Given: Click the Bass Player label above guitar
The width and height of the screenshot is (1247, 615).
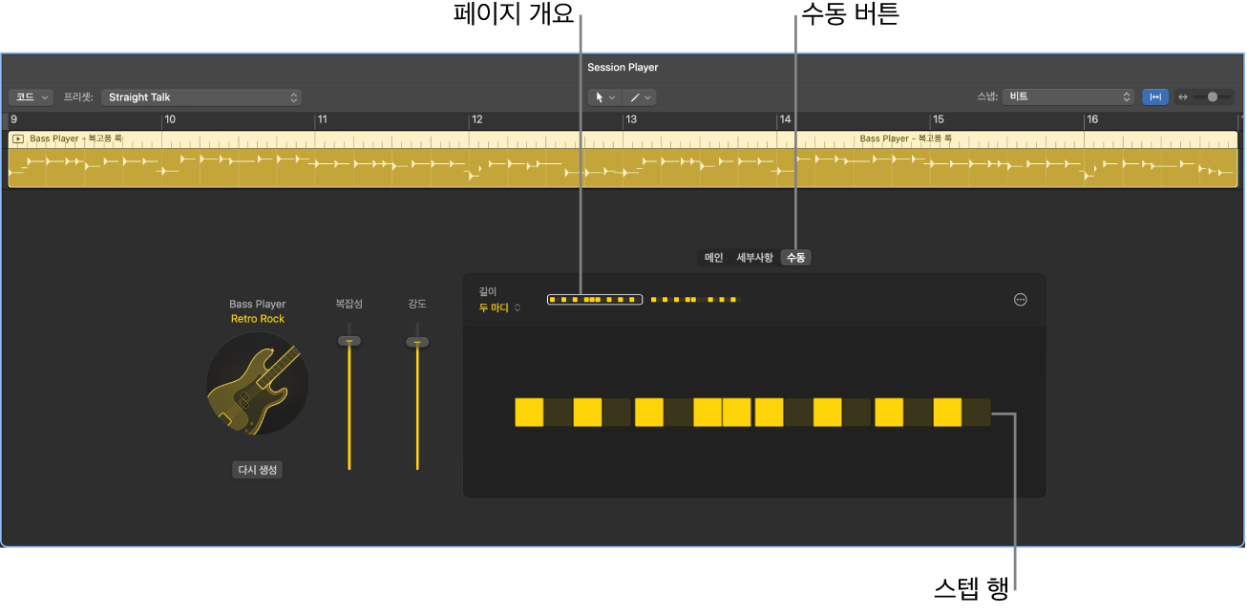Looking at the screenshot, I should 258,305.
